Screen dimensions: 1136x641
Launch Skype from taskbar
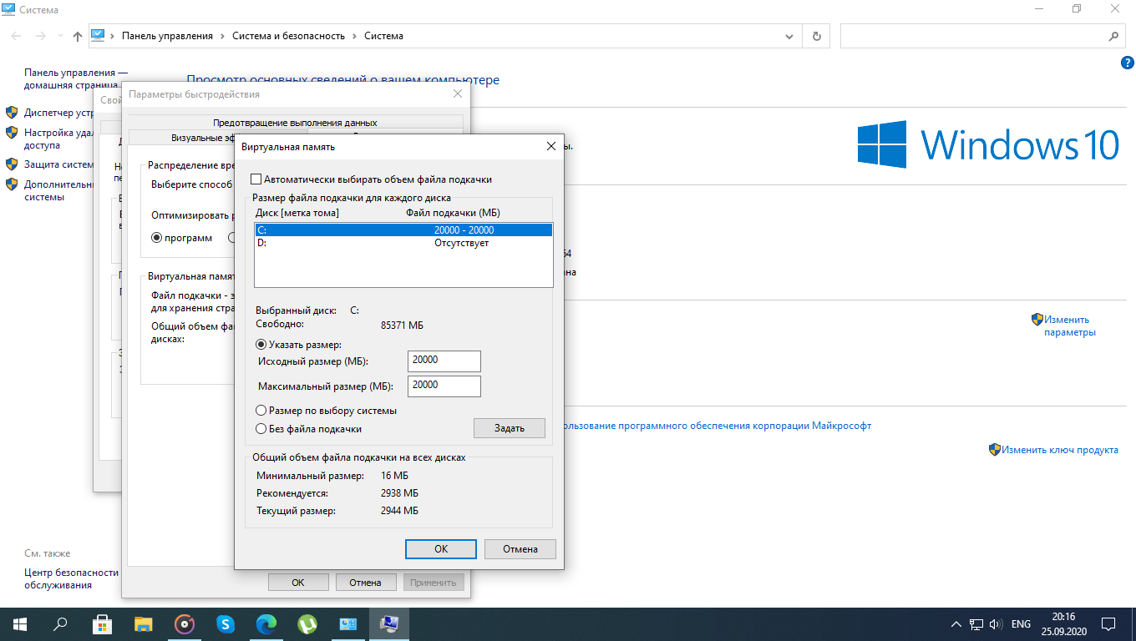click(x=226, y=623)
